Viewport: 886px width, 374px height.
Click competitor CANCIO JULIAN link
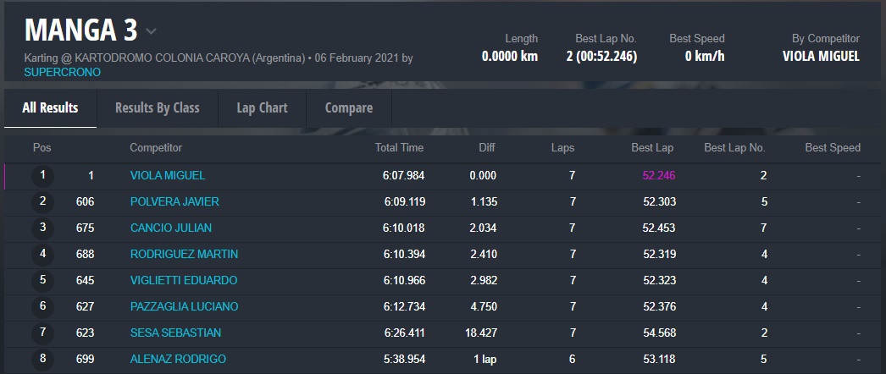(170, 228)
